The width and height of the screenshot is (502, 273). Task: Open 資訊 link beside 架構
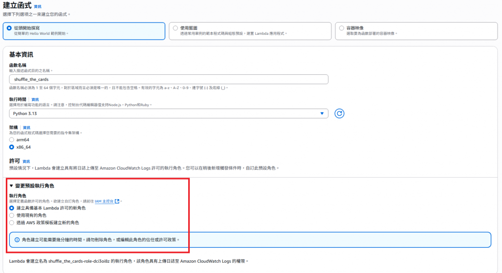tap(26, 128)
